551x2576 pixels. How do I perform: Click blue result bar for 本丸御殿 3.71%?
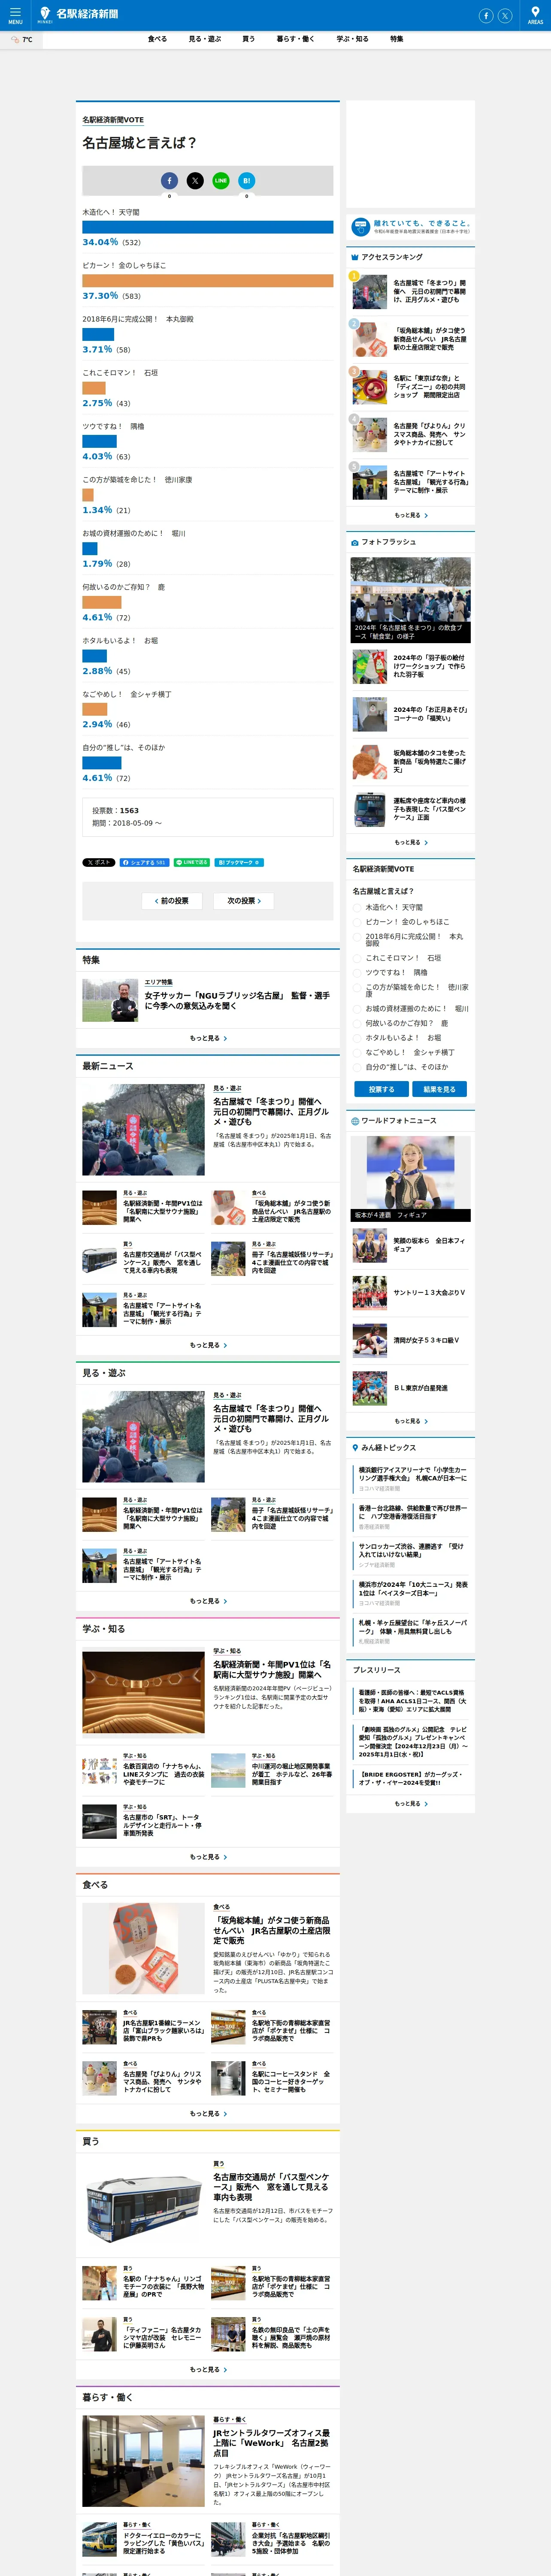click(98, 335)
